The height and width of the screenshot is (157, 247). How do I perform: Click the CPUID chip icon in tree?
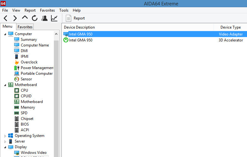click(16, 96)
